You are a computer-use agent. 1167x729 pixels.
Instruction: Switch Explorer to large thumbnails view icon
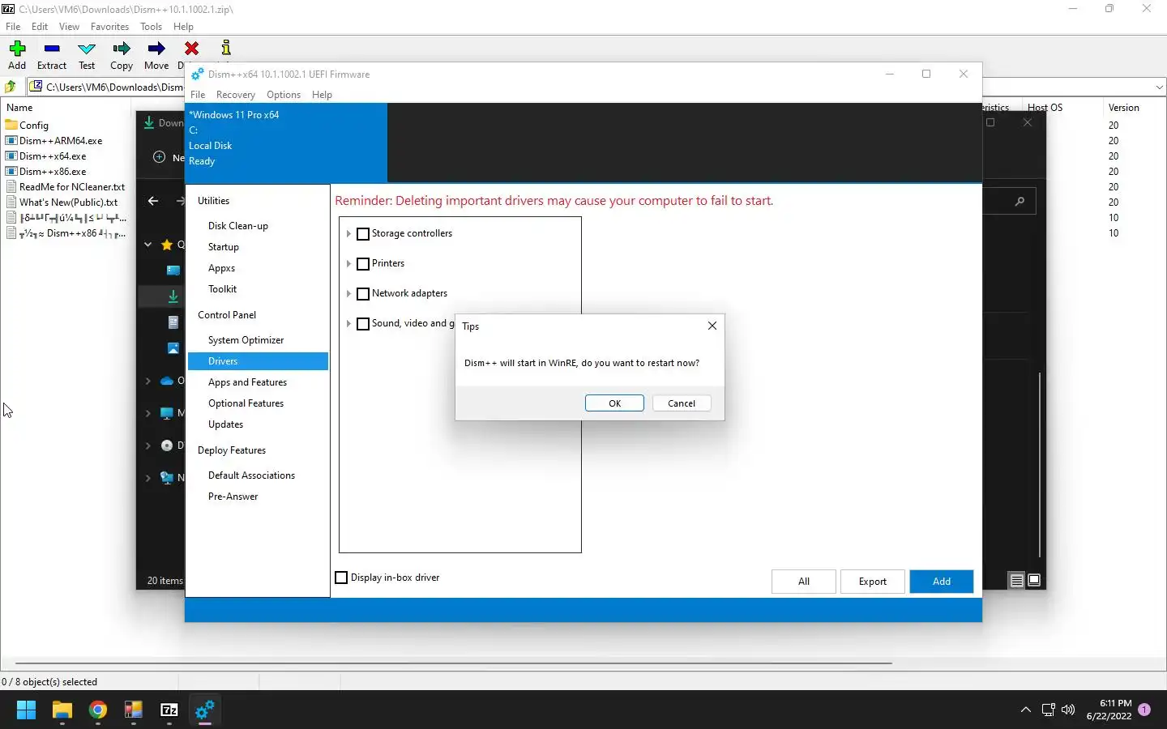click(x=1034, y=580)
